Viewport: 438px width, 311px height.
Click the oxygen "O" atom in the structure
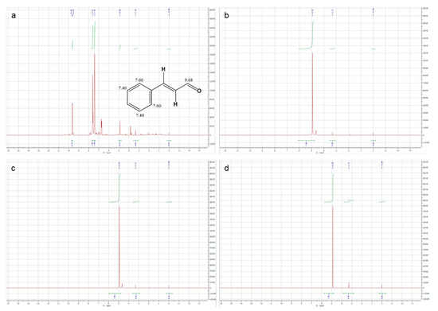[x=199, y=91]
